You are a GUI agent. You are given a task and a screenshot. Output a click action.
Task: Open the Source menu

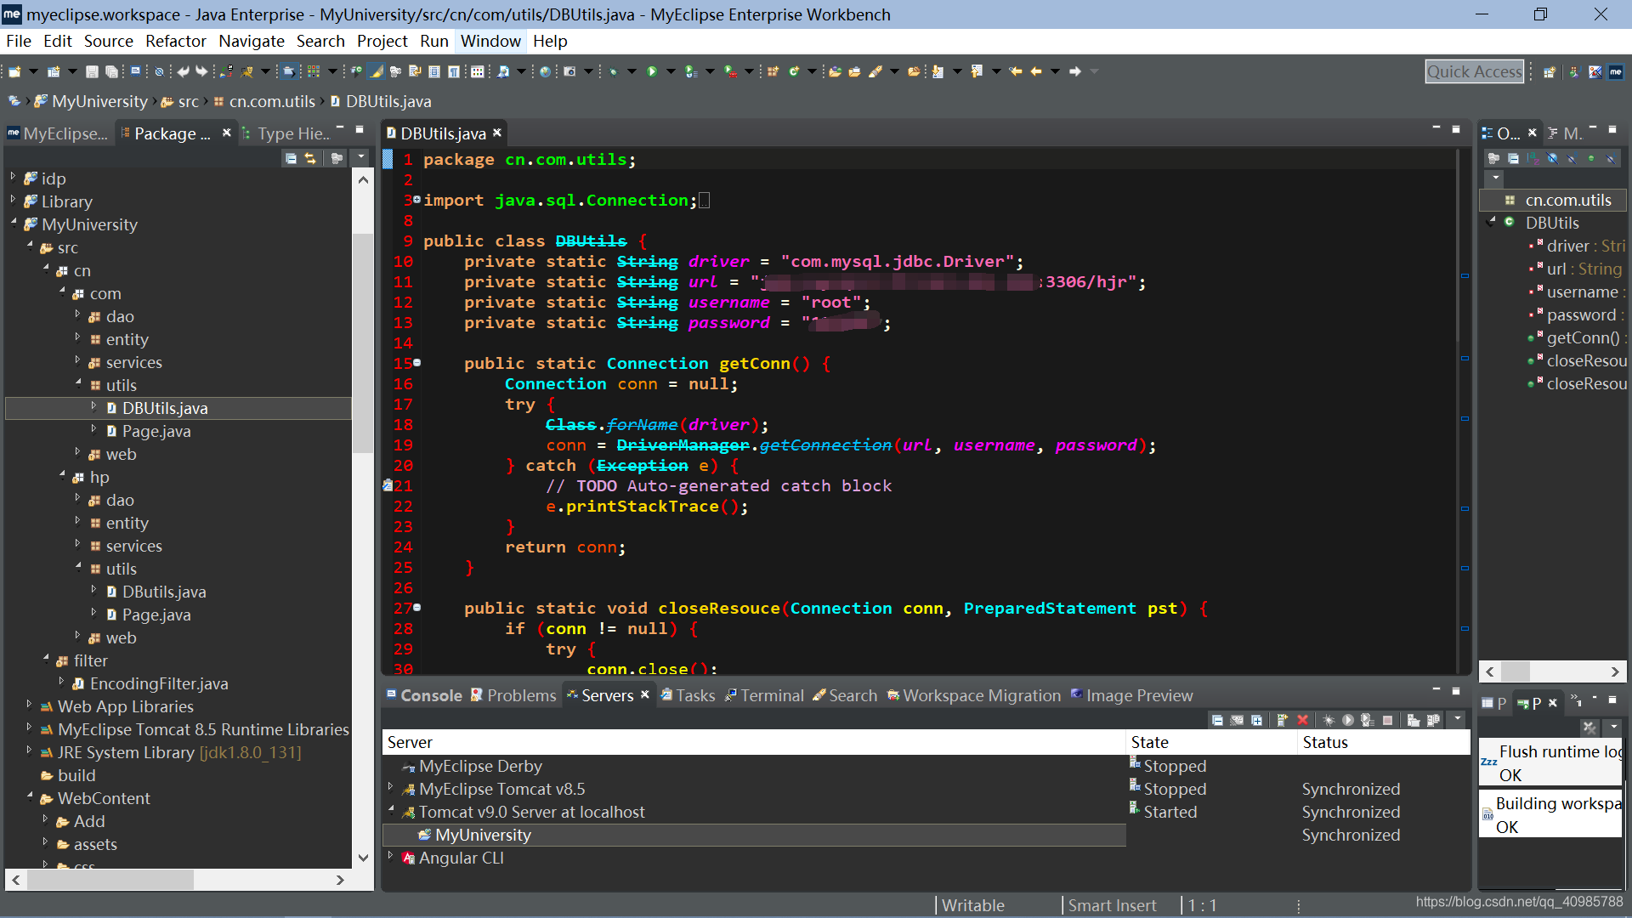[x=106, y=40]
